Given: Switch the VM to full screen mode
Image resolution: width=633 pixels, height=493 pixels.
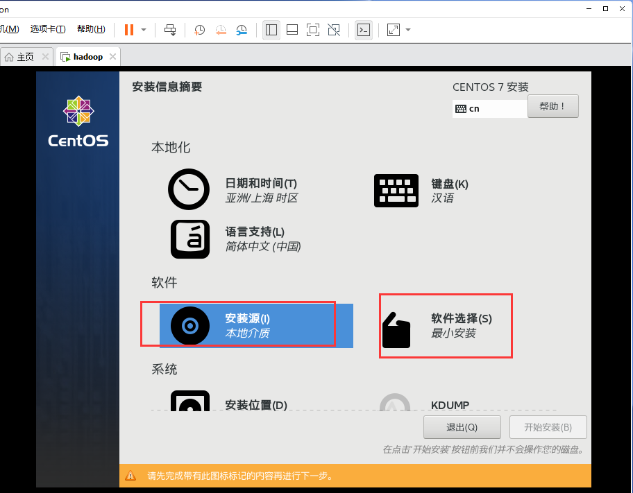Looking at the screenshot, I should 313,30.
